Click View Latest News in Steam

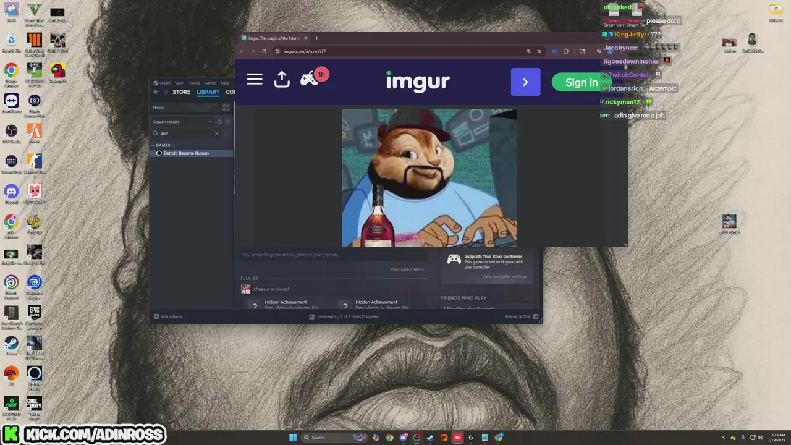pyautogui.click(x=407, y=269)
